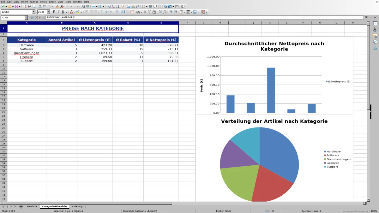The height and width of the screenshot is (213, 379).
Task: Open the Data menu
Action: pos(60,2)
